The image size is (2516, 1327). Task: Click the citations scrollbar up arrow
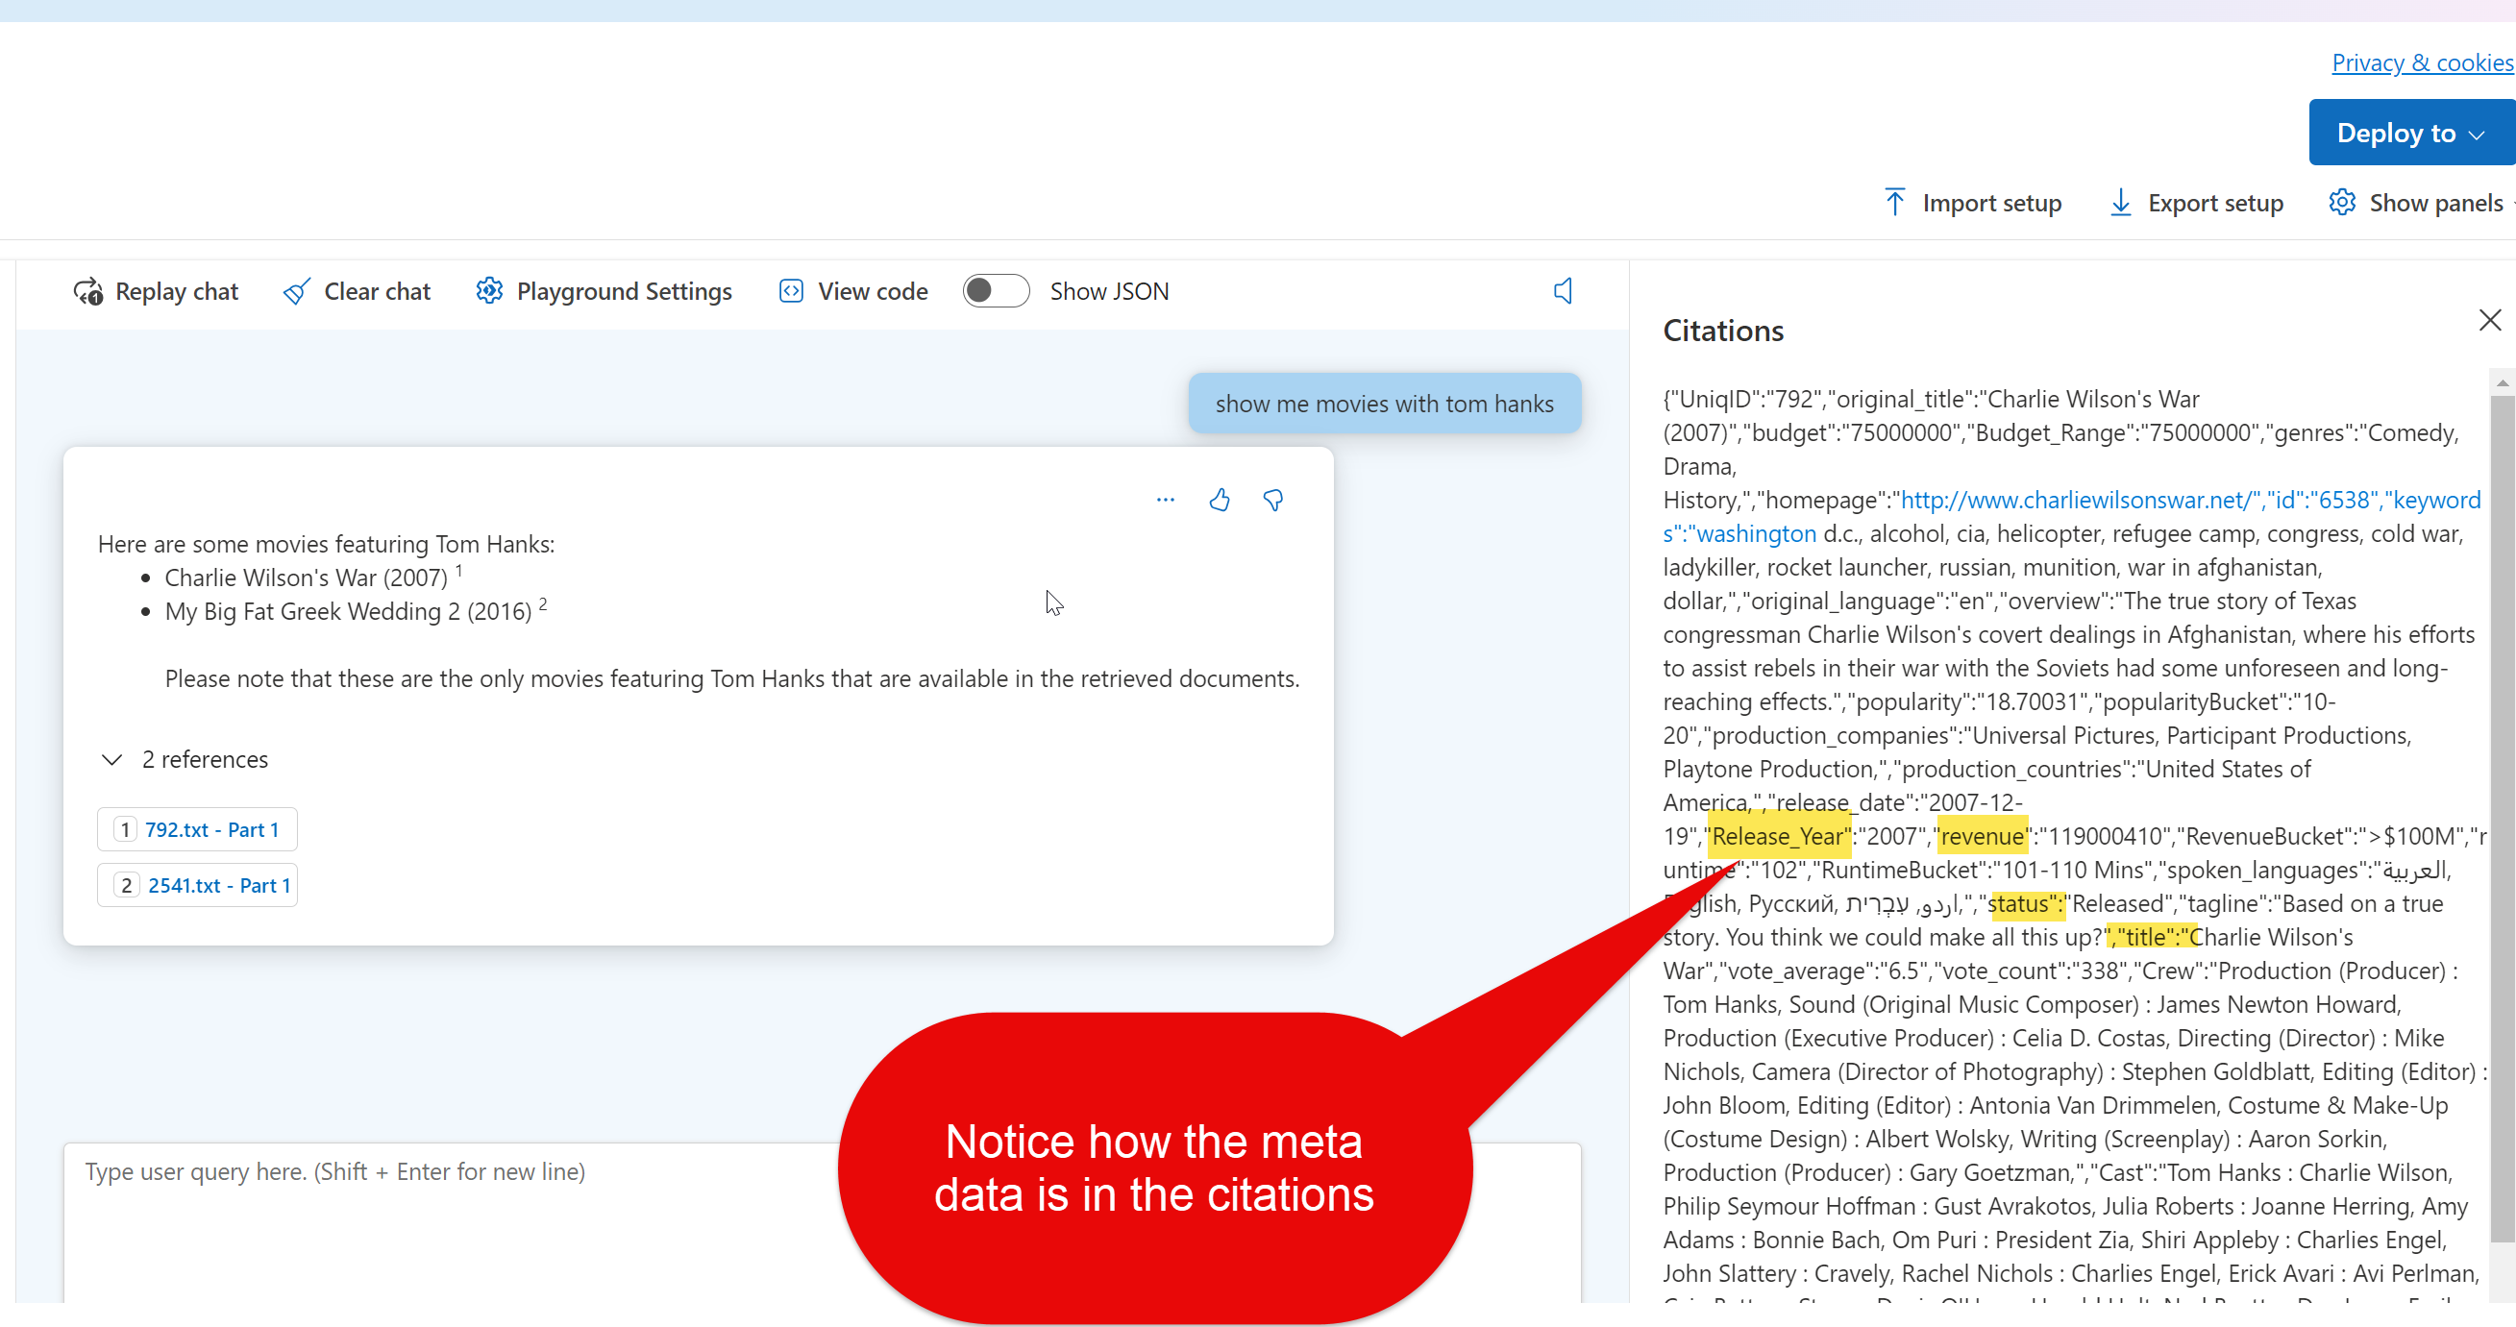(x=2502, y=382)
